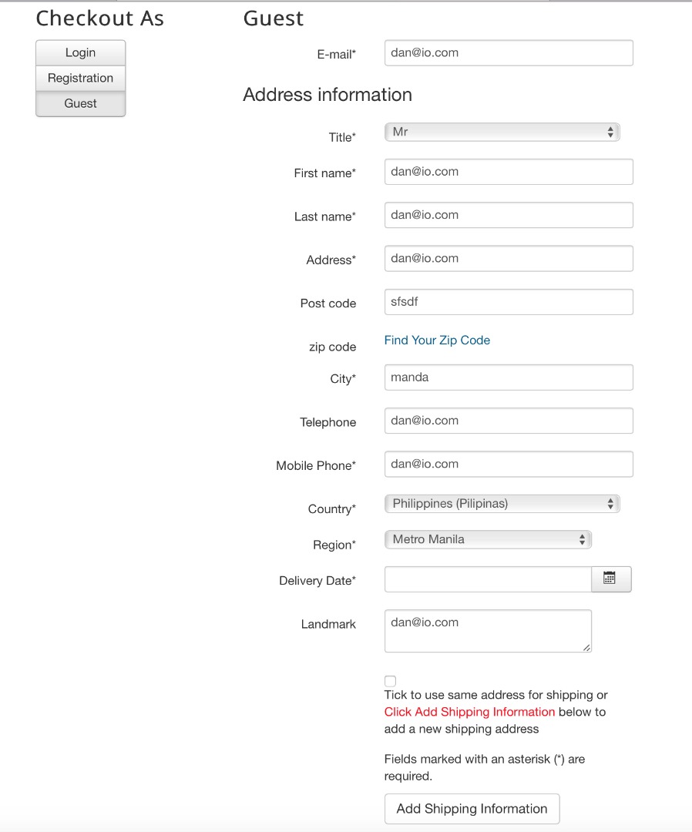692x832 pixels.
Task: Select the Last name text box
Action: point(509,215)
